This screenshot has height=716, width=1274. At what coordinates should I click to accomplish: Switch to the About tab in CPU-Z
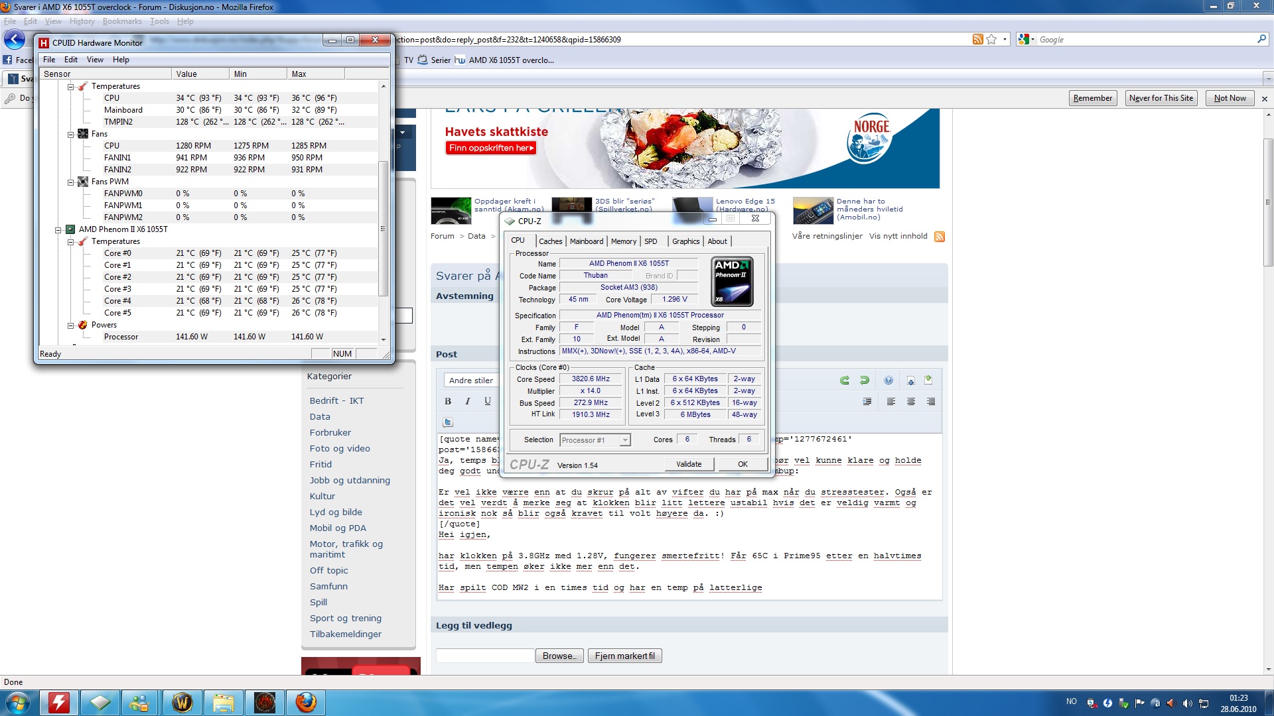(717, 241)
